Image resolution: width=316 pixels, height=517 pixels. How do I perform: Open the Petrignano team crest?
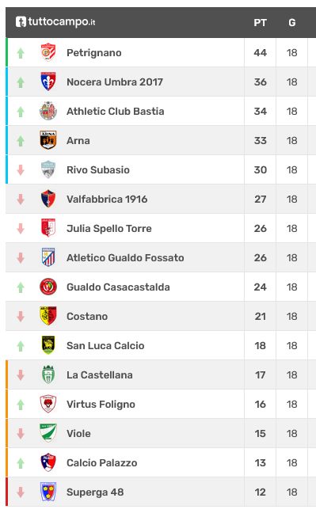(48, 52)
